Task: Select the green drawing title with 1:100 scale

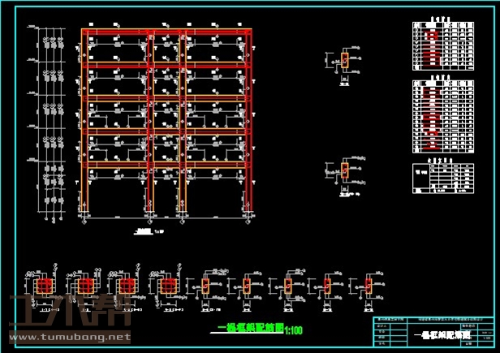Action: pyautogui.click(x=250, y=329)
